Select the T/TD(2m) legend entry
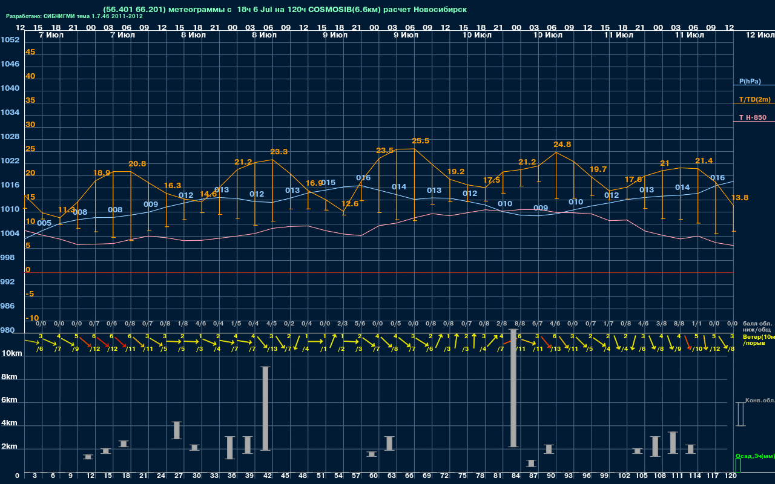 point(754,99)
